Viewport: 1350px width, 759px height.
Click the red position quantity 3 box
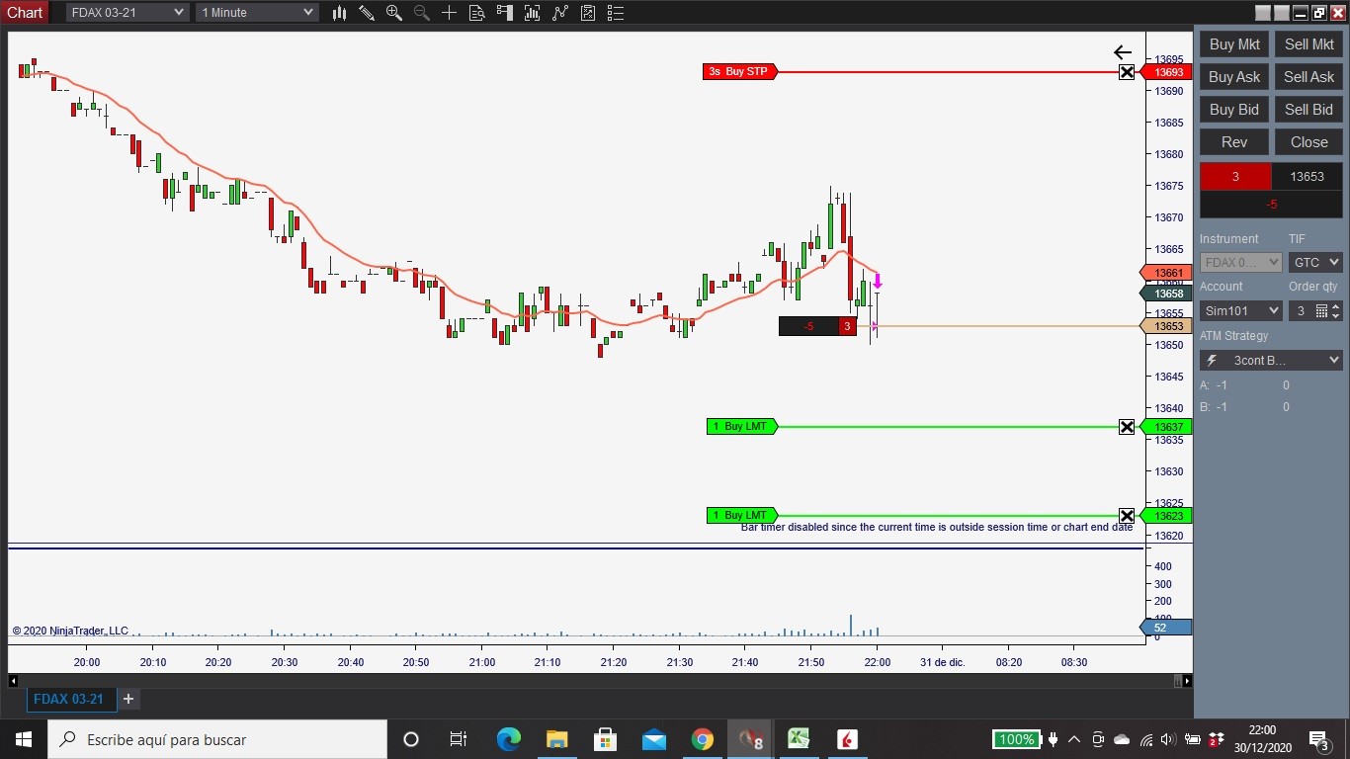[1235, 177]
